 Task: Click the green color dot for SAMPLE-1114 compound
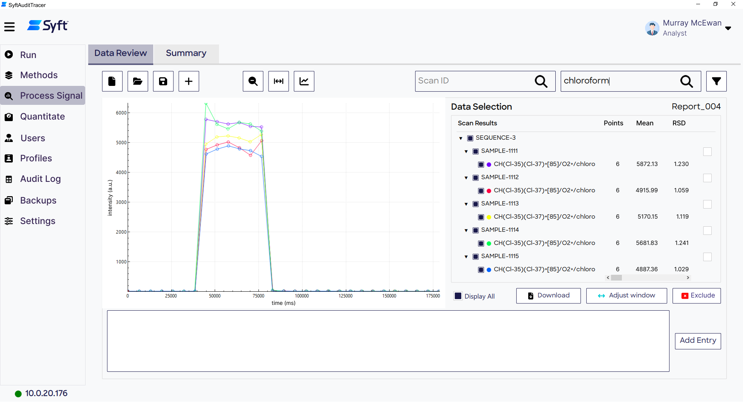[x=489, y=243]
